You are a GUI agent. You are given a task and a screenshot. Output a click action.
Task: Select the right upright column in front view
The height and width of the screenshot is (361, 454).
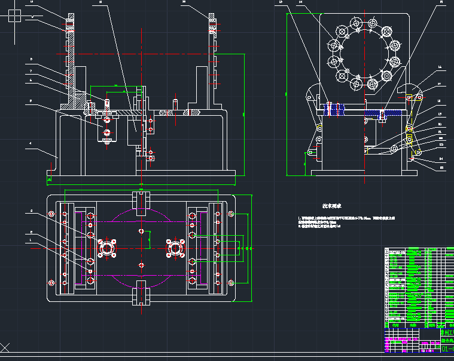click(212, 61)
